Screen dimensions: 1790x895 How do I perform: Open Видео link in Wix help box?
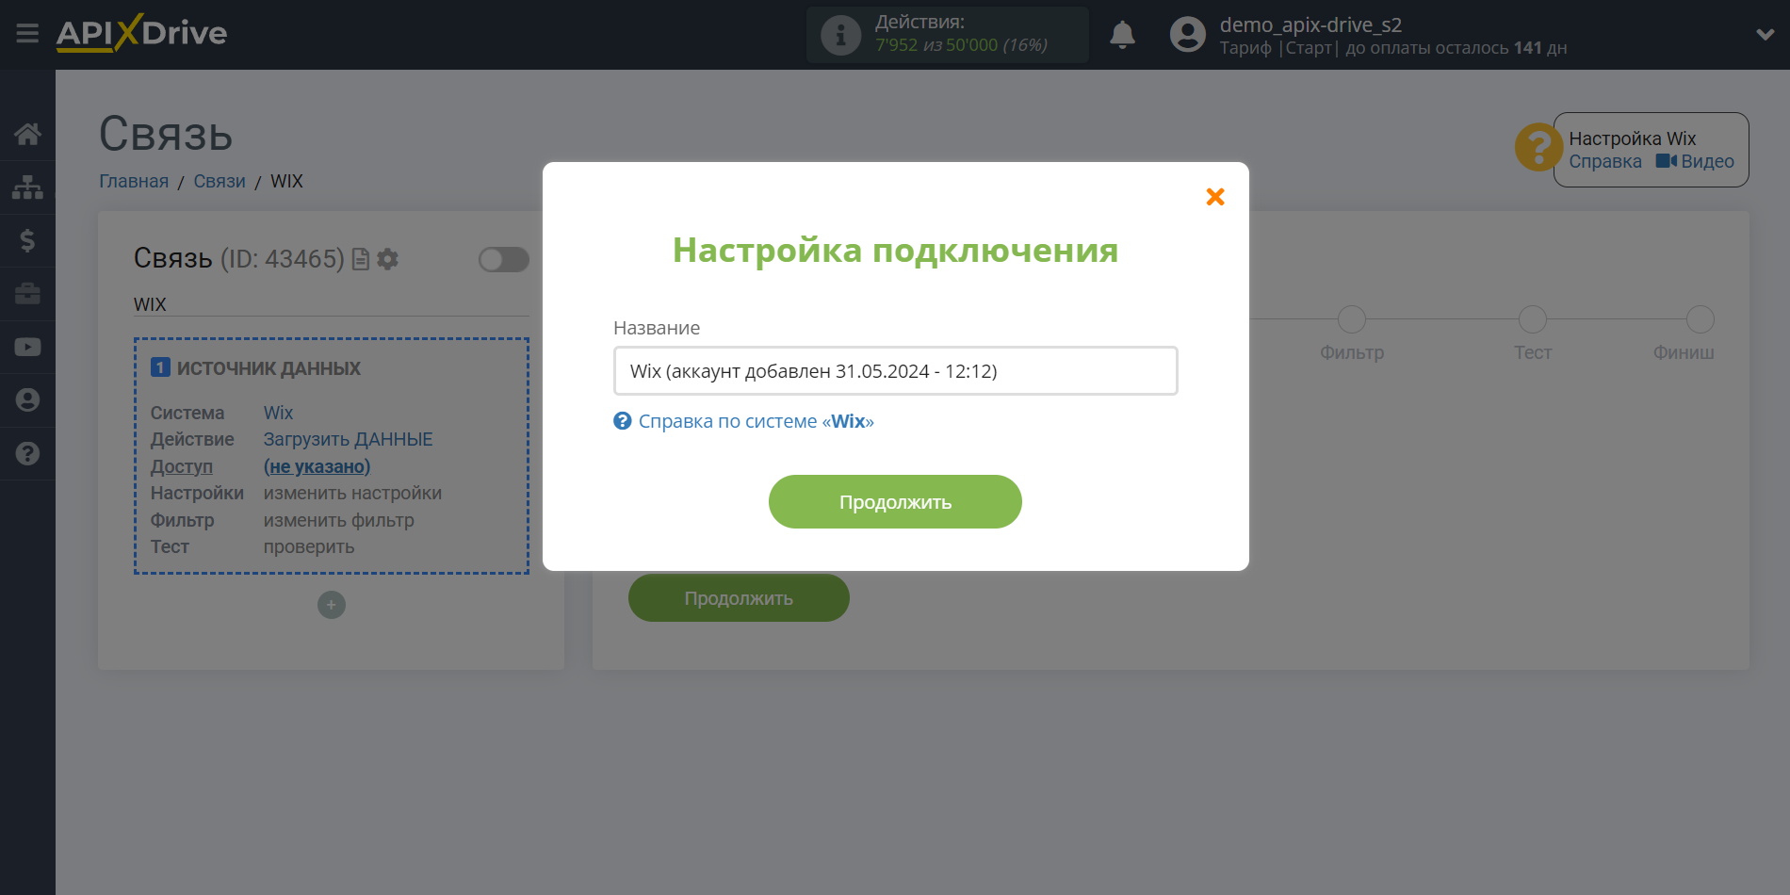click(x=1695, y=162)
